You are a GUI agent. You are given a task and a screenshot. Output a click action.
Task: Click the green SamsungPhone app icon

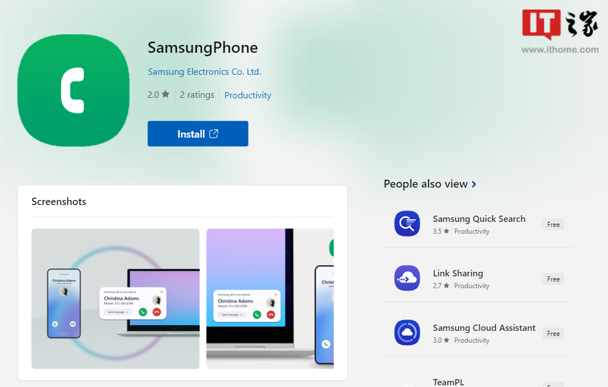73,90
